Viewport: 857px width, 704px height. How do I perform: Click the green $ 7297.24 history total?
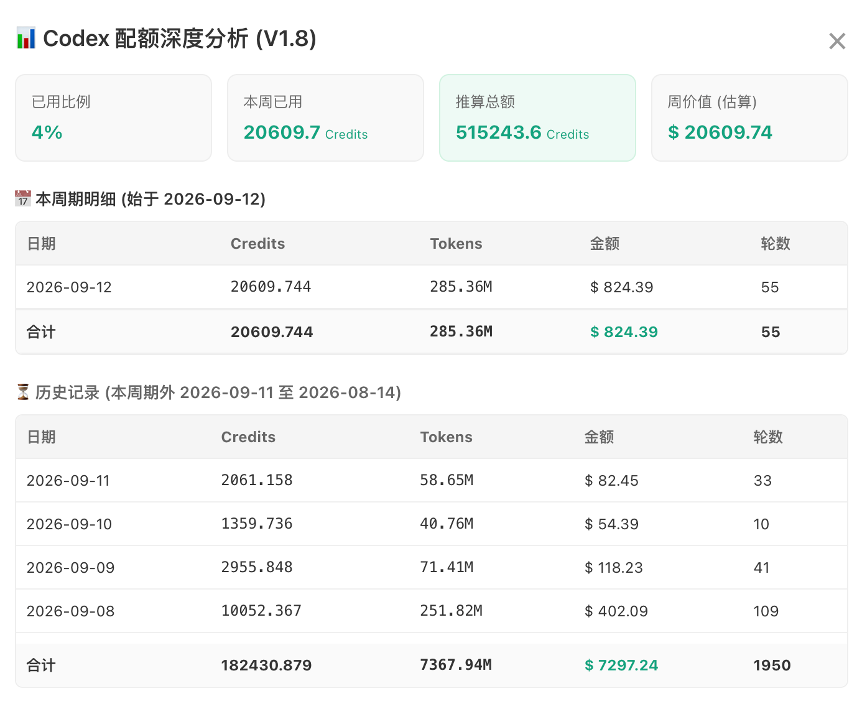[x=621, y=665]
